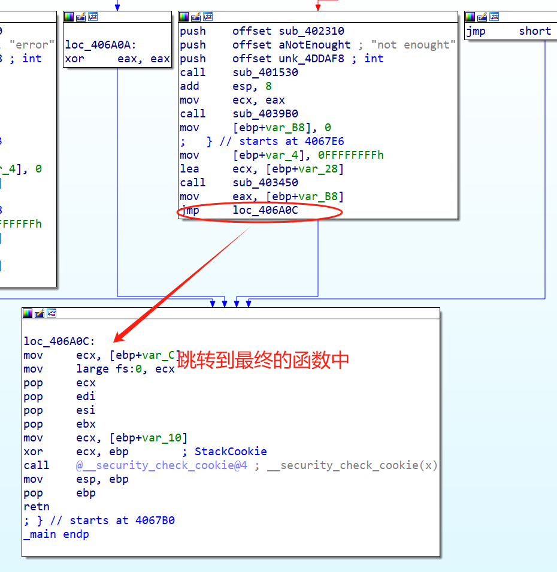Click the edit icon on the jmp short block

pyautogui.click(x=481, y=16)
